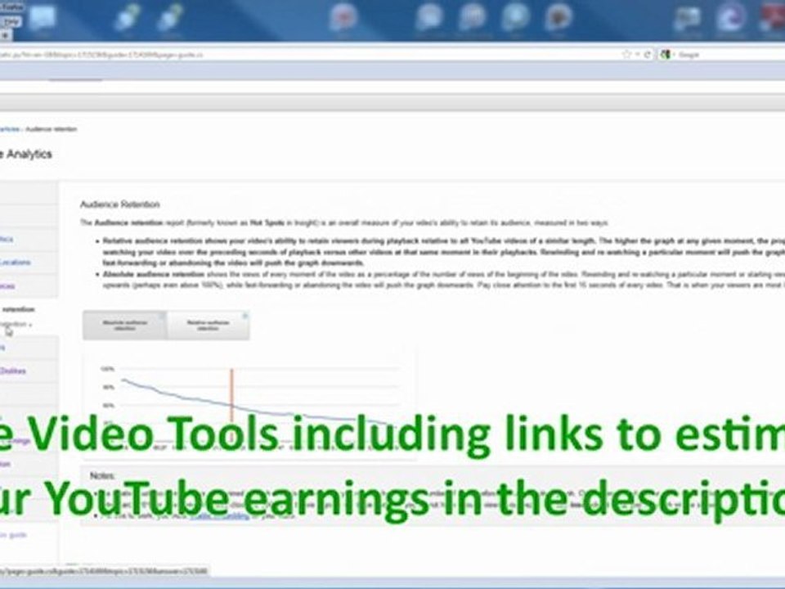Reload the page using the refresh icon

[x=648, y=54]
